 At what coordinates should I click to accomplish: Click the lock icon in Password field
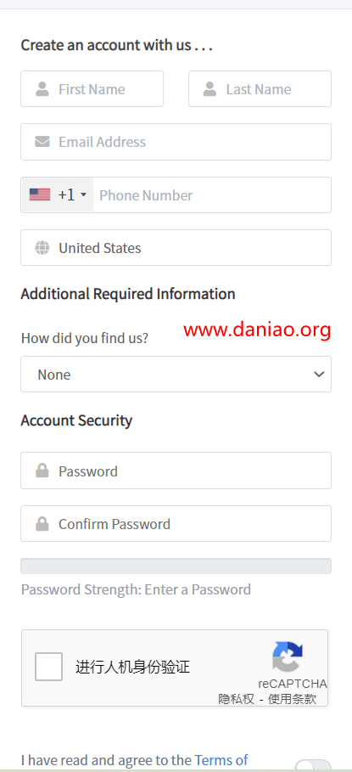[42, 471]
